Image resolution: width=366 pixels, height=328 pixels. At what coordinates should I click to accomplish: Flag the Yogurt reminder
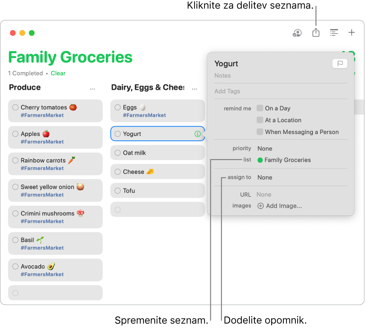(x=340, y=63)
